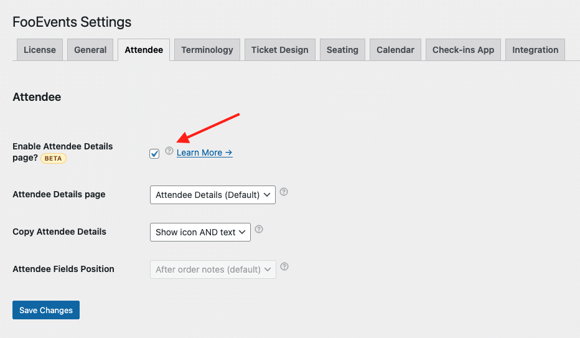The image size is (580, 338).
Task: Click the FooEvents Settings page title
Action: 72,22
